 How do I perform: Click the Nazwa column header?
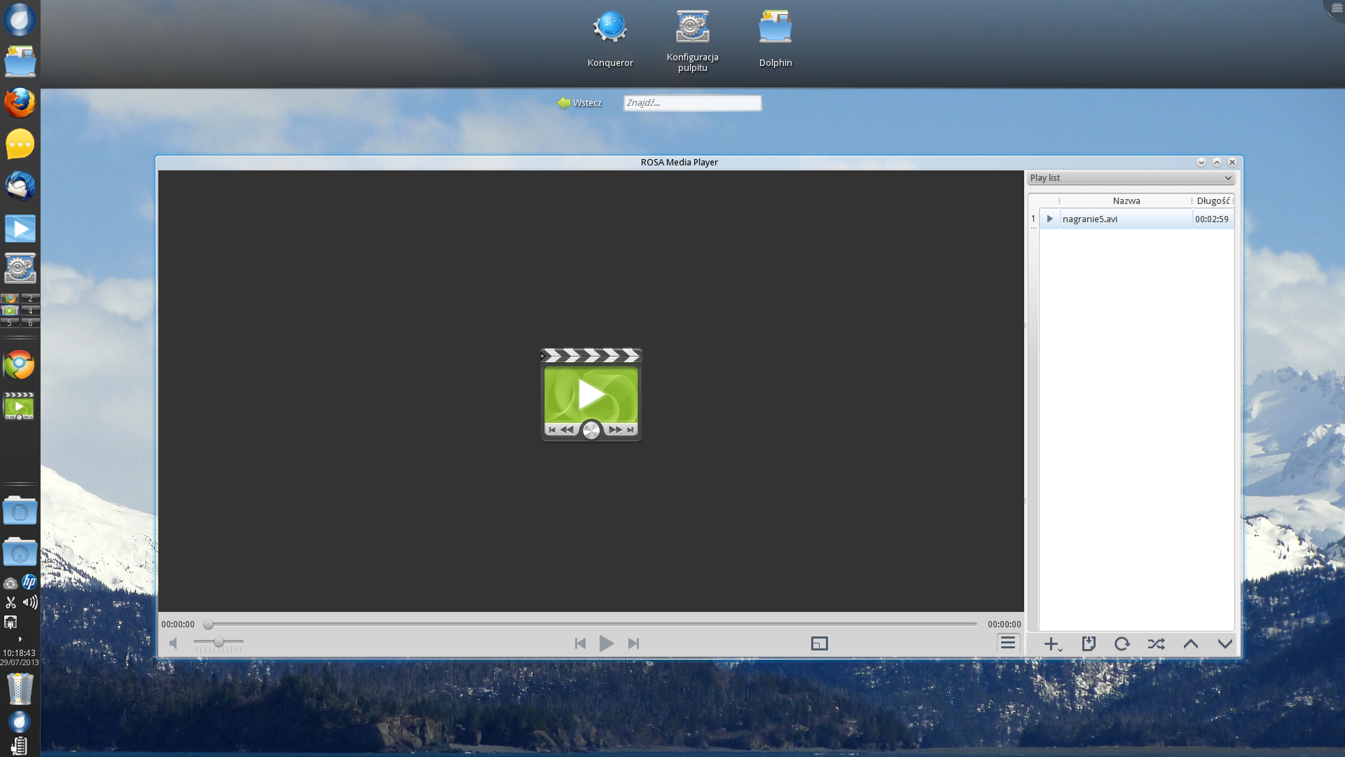(x=1126, y=201)
